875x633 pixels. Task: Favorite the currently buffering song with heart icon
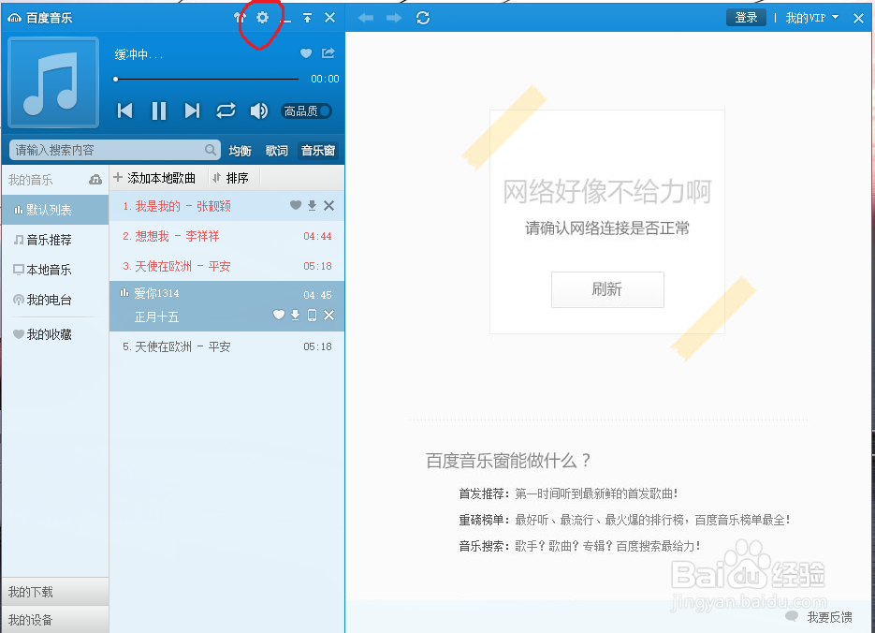click(x=306, y=53)
